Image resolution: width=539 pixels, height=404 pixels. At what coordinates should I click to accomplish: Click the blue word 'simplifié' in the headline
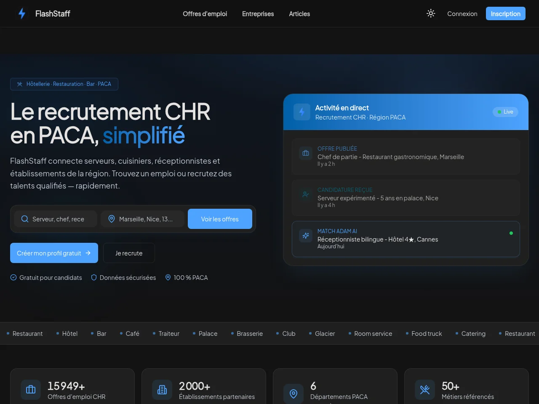[x=144, y=136]
